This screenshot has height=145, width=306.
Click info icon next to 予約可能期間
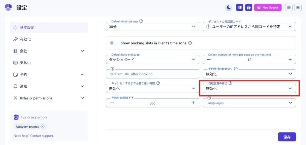click(x=131, y=98)
